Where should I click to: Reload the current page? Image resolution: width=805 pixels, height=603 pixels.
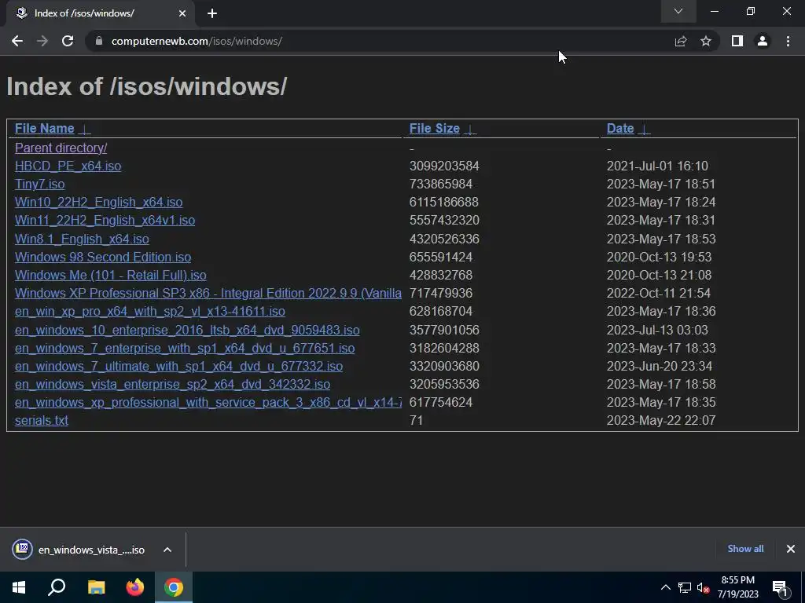[x=68, y=41]
